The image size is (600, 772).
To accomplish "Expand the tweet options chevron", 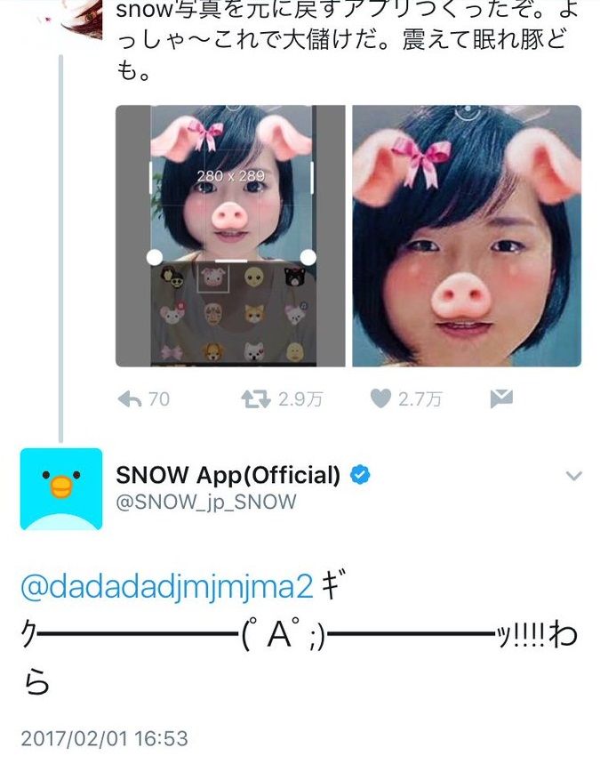I will pyautogui.click(x=574, y=476).
